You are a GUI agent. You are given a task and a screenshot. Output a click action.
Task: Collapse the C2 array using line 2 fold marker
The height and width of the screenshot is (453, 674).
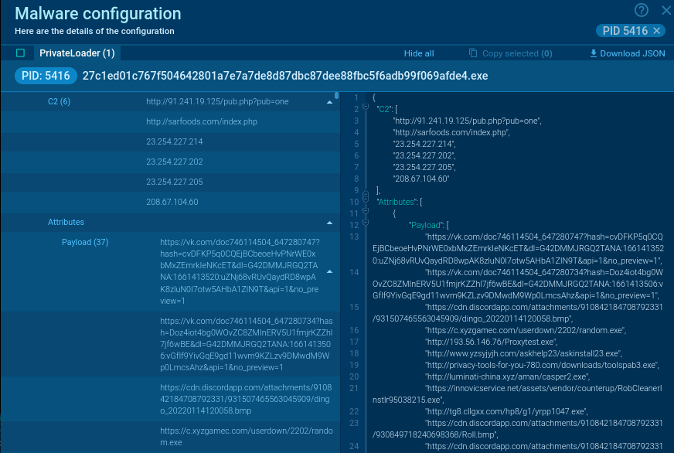[365, 108]
